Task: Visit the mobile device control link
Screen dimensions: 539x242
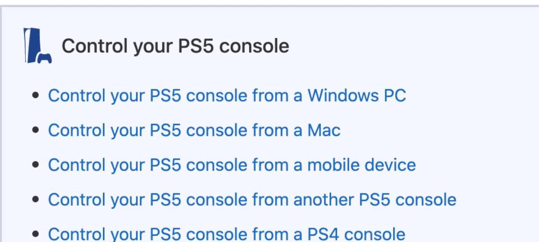Action: 232,165
